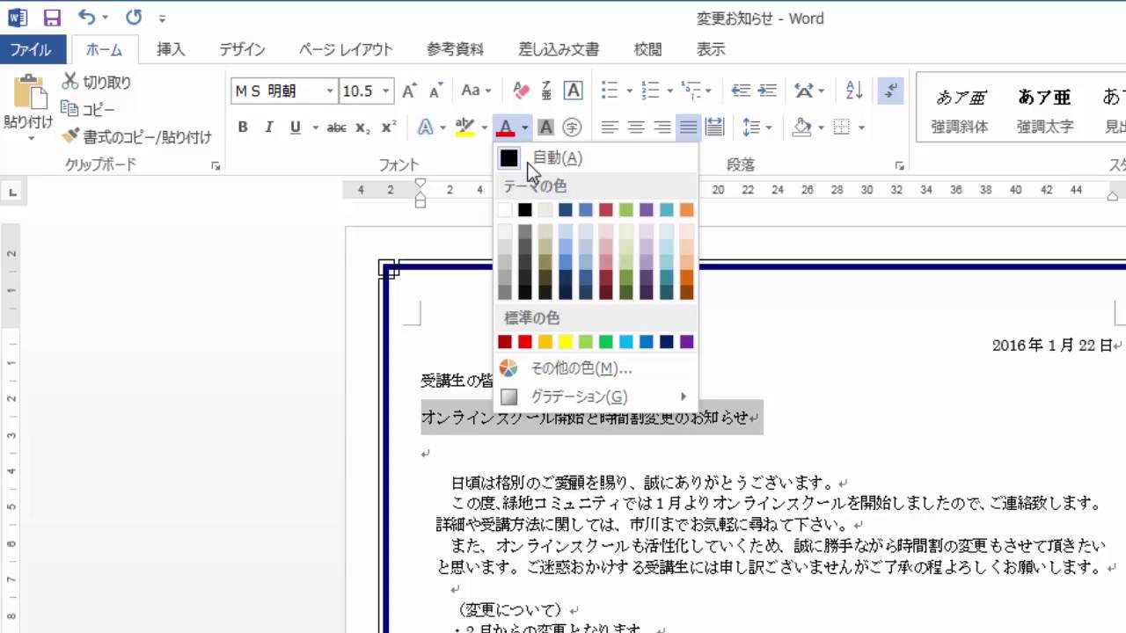Pick the yellow standard color swatch

(x=566, y=342)
